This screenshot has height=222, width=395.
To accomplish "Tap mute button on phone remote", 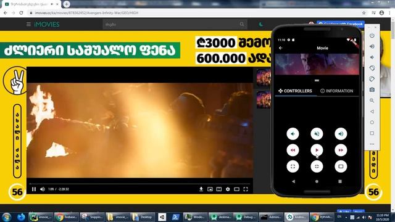I will pyautogui.click(x=317, y=134).
